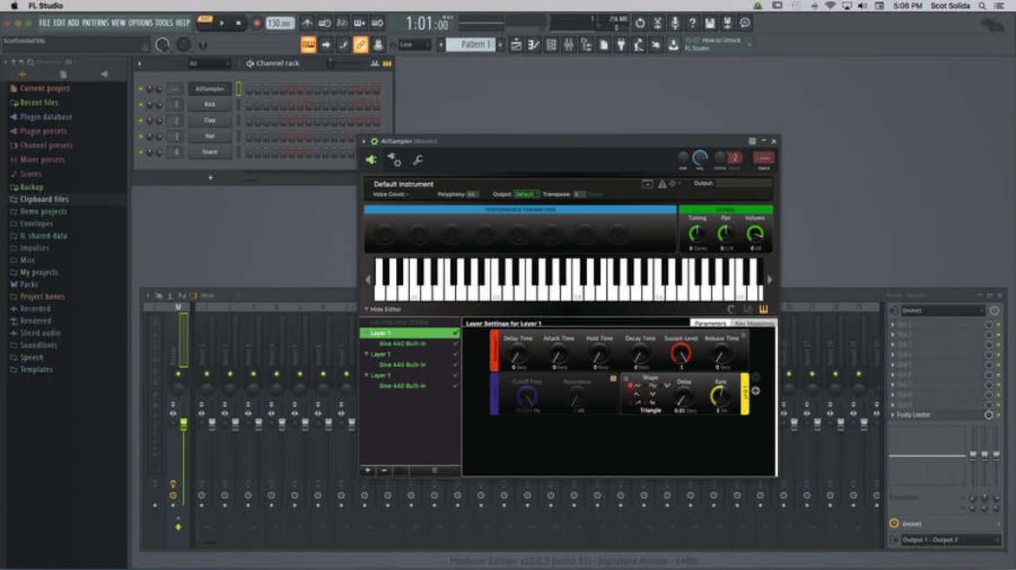Expand the Demo projects folder
This screenshot has height=570, width=1016.
[x=43, y=212]
